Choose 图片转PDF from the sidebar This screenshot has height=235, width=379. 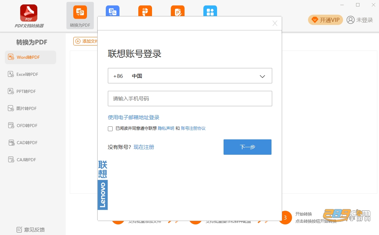click(x=30, y=109)
